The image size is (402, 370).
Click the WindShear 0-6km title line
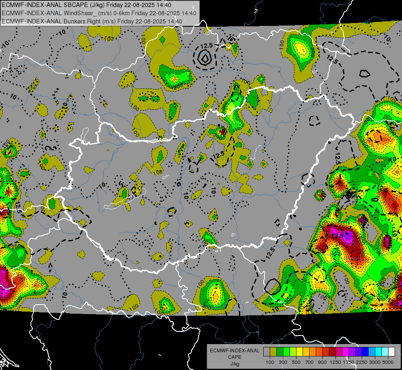[99, 13]
